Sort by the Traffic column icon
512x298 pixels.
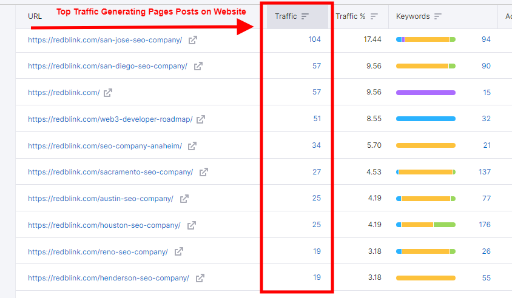coord(305,16)
